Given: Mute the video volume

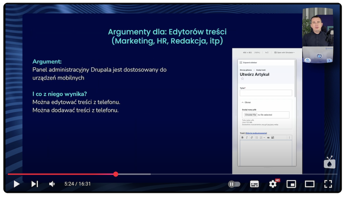Looking at the screenshot, I should click(x=52, y=184).
